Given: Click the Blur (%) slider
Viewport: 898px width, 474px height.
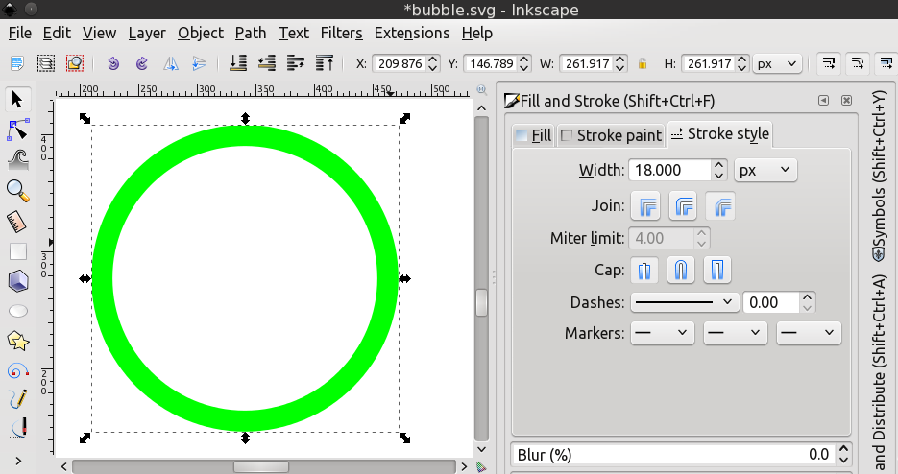Looking at the screenshot, I should tap(673, 455).
